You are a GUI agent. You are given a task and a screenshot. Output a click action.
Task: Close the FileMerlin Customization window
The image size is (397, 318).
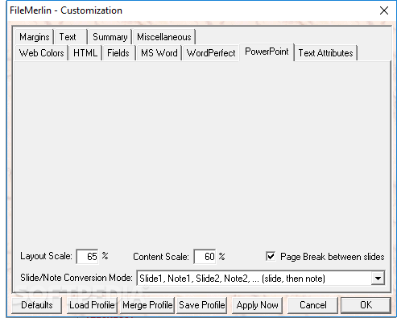pyautogui.click(x=384, y=10)
